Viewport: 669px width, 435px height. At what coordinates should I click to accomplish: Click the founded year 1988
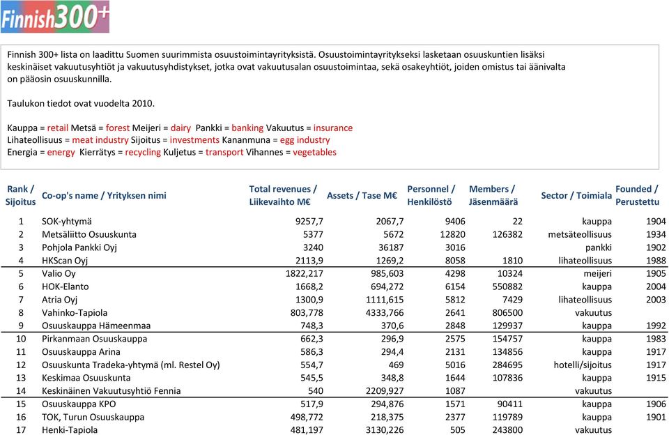pos(656,261)
